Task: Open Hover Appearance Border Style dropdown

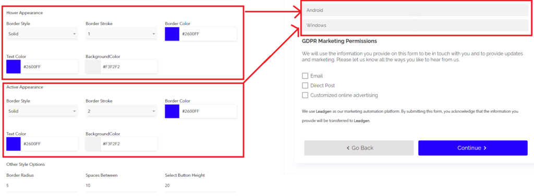Action: [42, 34]
